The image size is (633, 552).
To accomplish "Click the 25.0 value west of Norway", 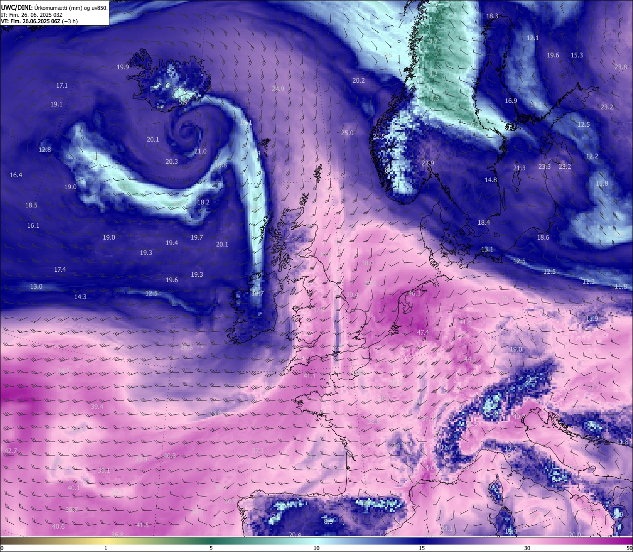I will (348, 133).
